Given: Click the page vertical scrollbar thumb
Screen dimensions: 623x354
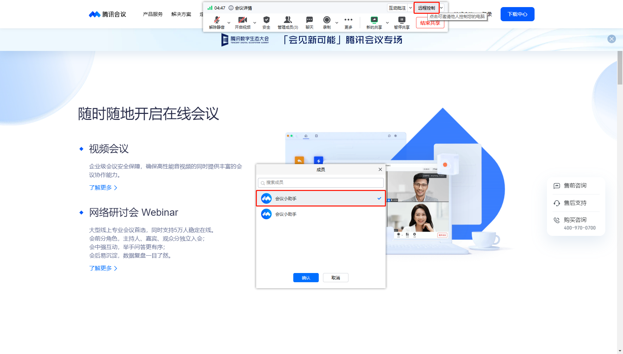Looking at the screenshot, I should click(x=620, y=68).
